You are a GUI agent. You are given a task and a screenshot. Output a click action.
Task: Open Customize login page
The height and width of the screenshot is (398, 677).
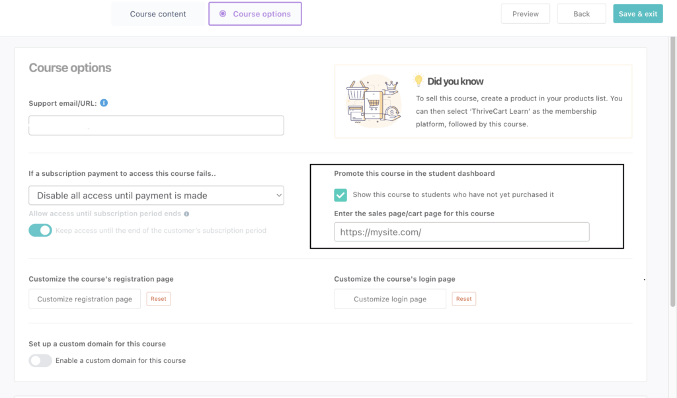coord(390,299)
